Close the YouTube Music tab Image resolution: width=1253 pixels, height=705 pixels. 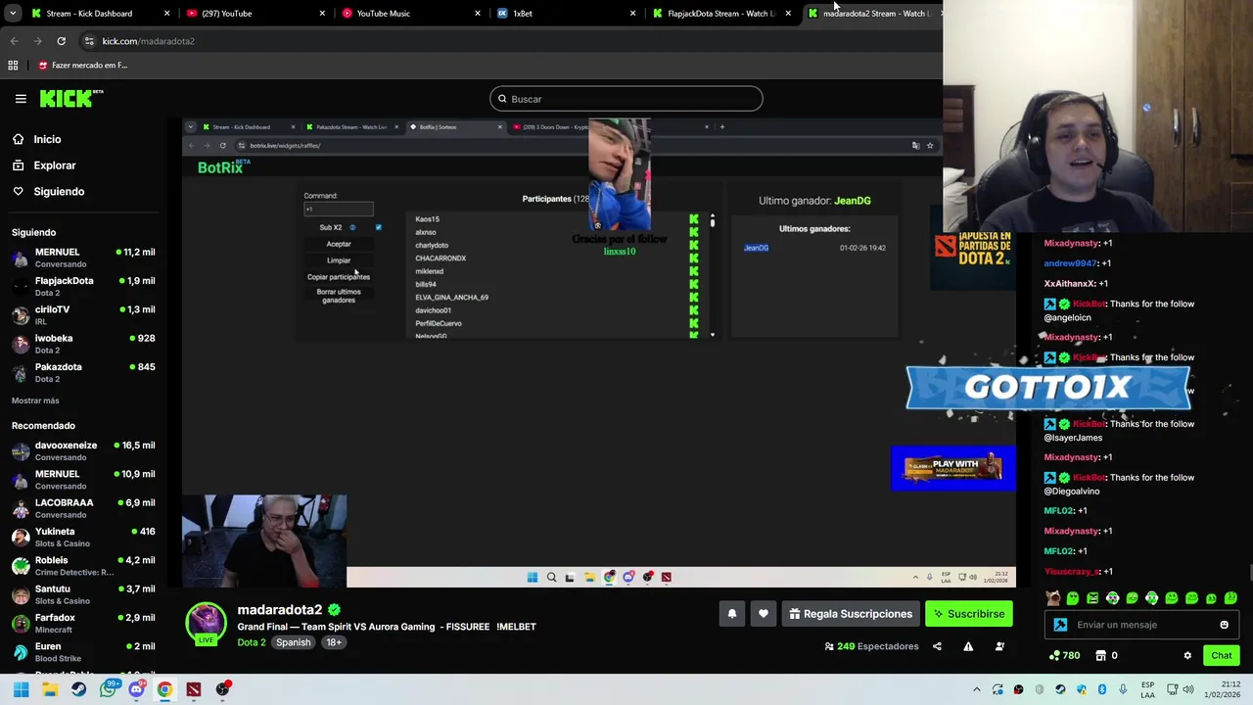(478, 14)
